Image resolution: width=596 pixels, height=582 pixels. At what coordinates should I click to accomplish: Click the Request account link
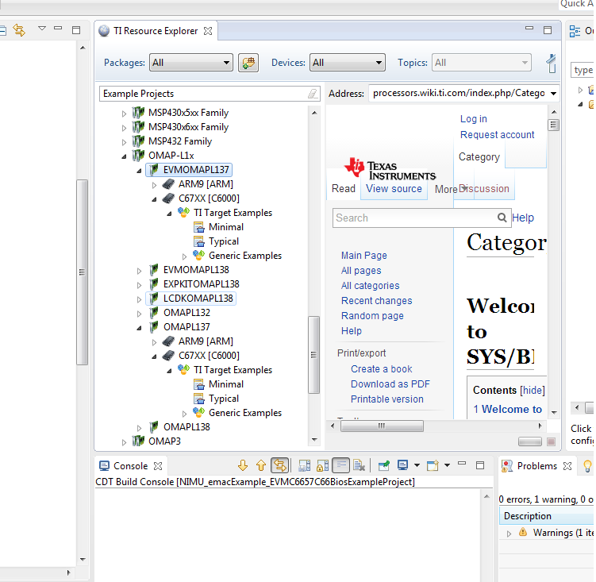pos(497,135)
